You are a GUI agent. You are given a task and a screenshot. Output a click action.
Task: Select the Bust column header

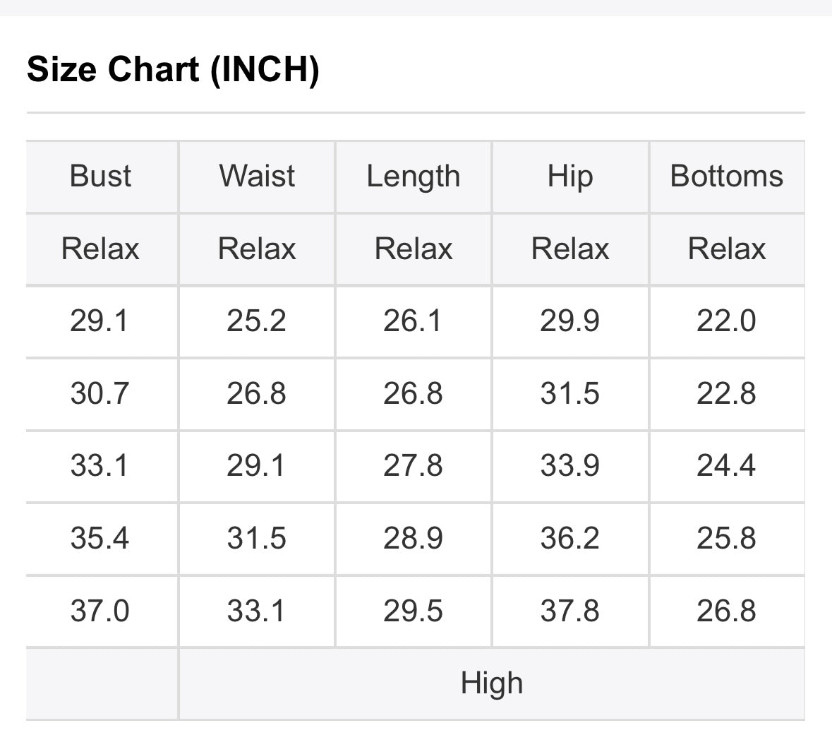[100, 177]
